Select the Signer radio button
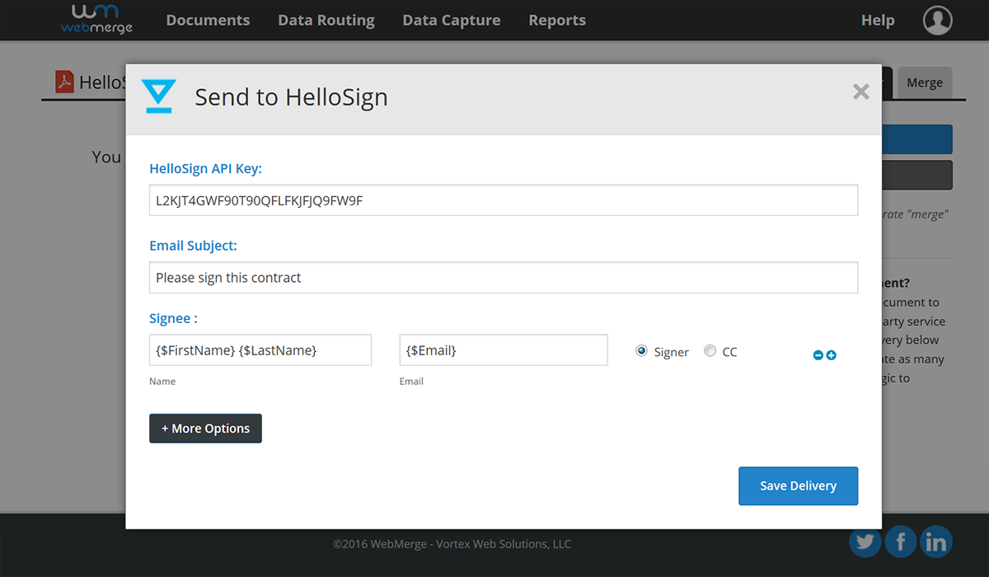 (x=642, y=351)
